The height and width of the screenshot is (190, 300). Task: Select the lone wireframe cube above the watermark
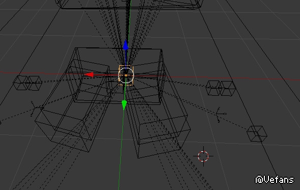[257, 134]
